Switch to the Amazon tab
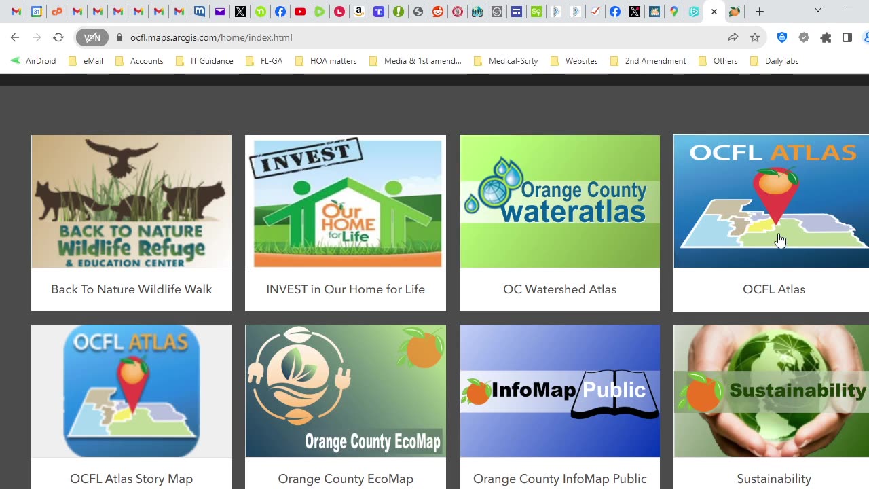 [x=359, y=12]
